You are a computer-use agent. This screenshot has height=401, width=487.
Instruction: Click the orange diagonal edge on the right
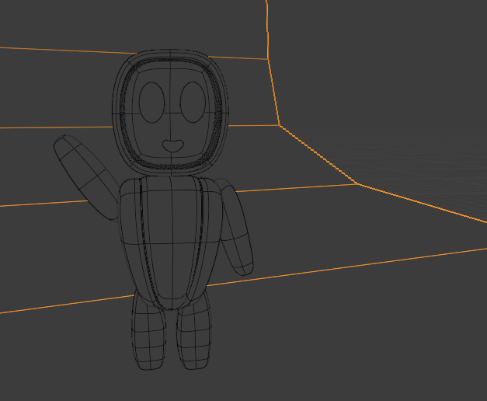419,204
